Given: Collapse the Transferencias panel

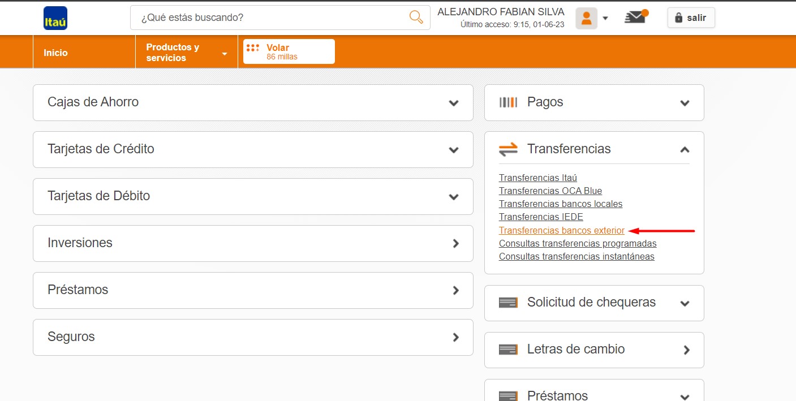Looking at the screenshot, I should click(685, 149).
